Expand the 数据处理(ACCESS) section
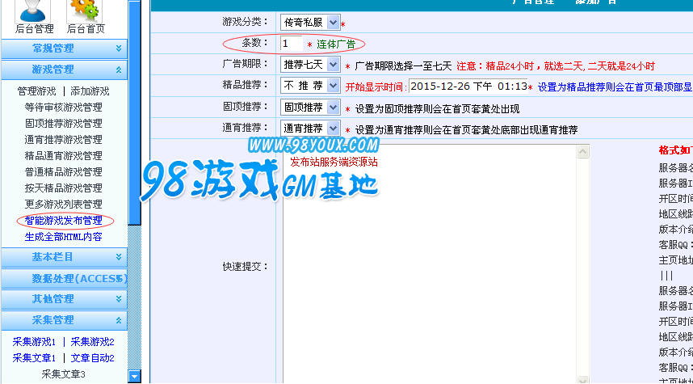 click(x=64, y=278)
